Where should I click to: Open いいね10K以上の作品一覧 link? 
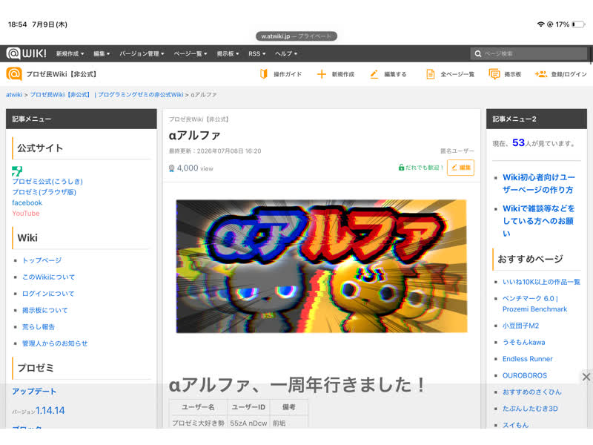coord(541,282)
